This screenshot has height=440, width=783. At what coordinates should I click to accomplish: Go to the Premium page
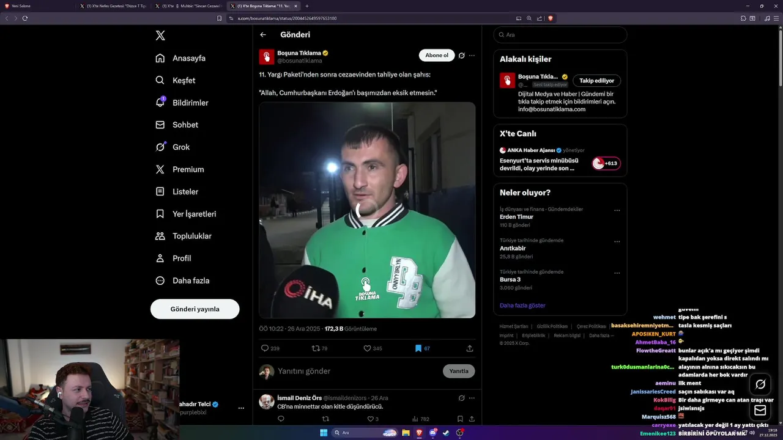180,169
